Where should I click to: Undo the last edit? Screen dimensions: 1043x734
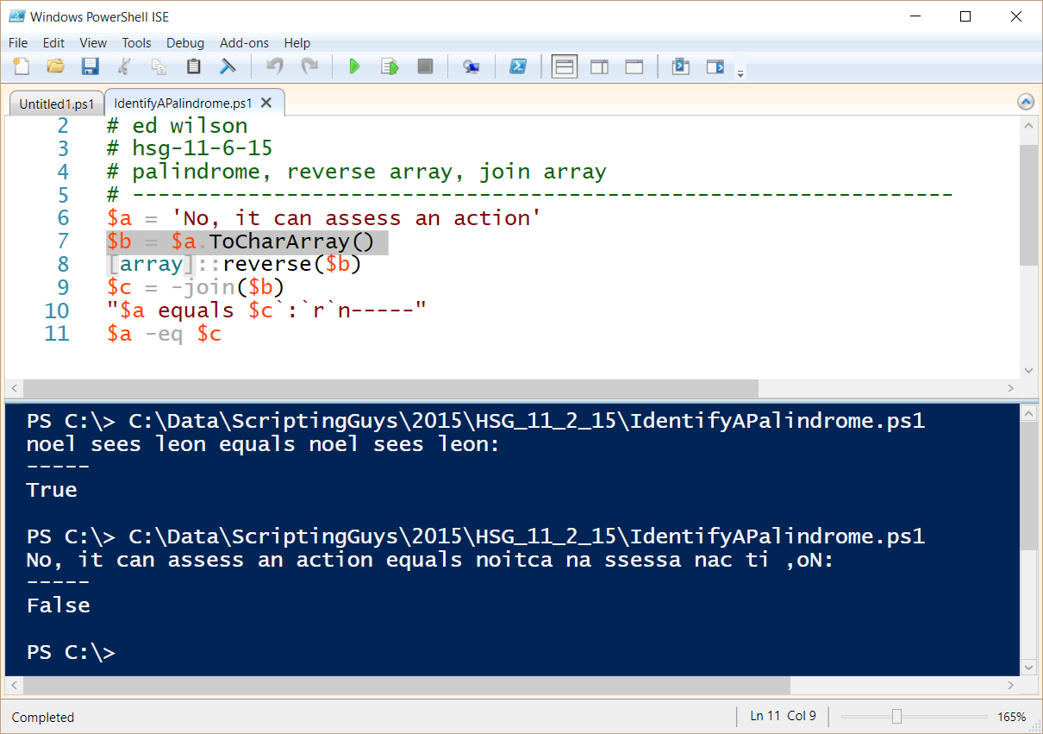[275, 66]
